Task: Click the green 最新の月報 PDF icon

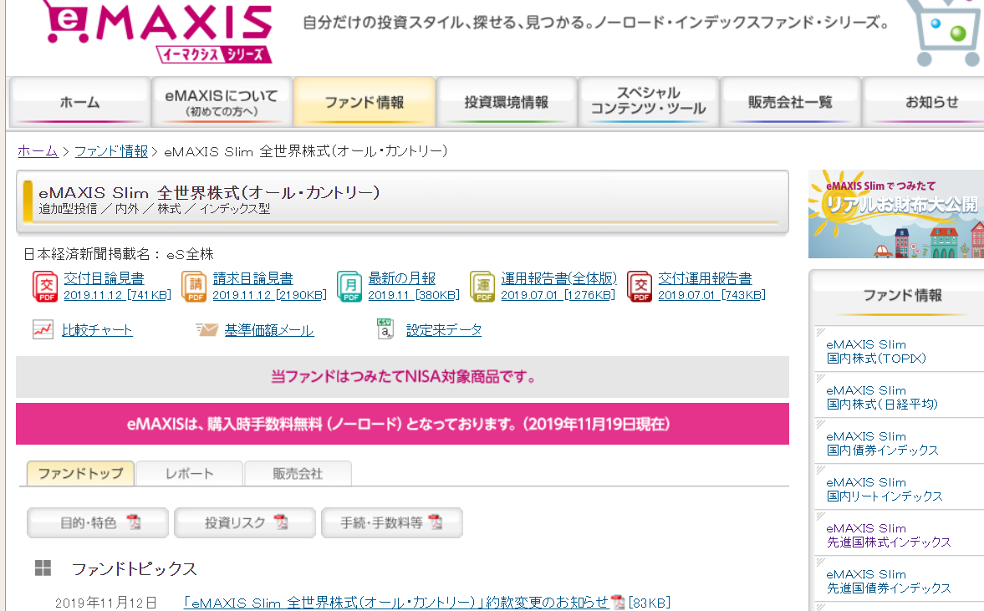Action: pyautogui.click(x=349, y=286)
